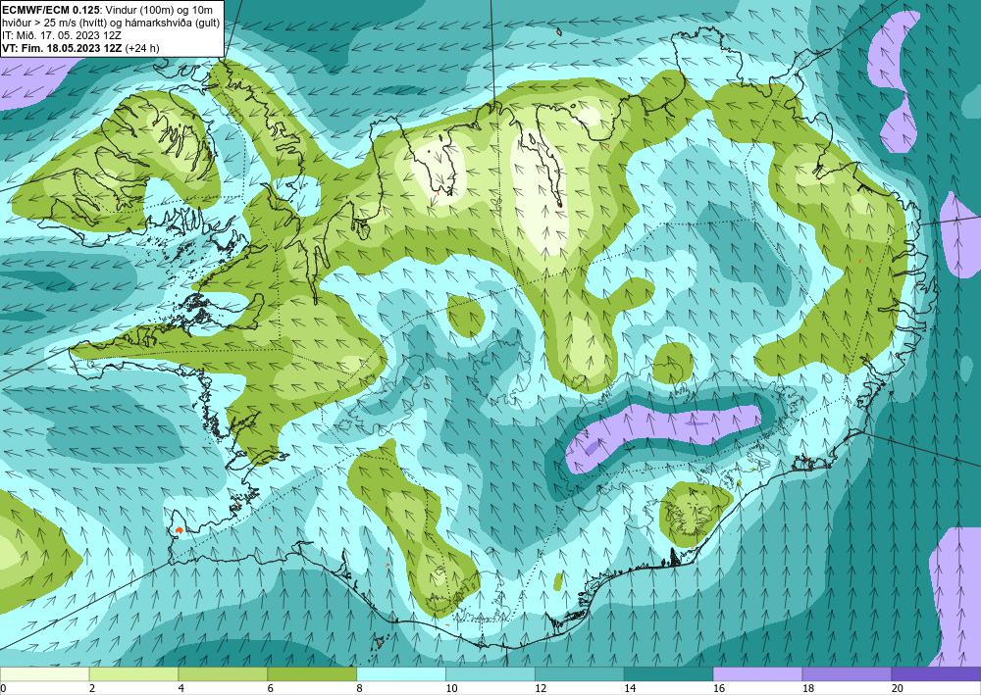
Task: Click the 8–10 m/s pale cyan legend swatch
Action: point(401,673)
